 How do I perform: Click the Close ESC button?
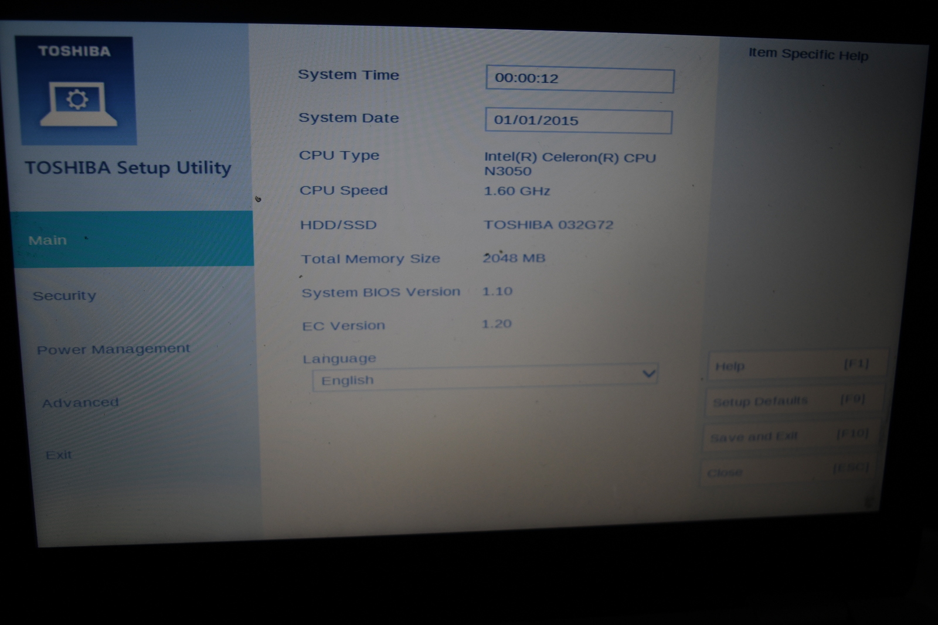[x=789, y=470]
